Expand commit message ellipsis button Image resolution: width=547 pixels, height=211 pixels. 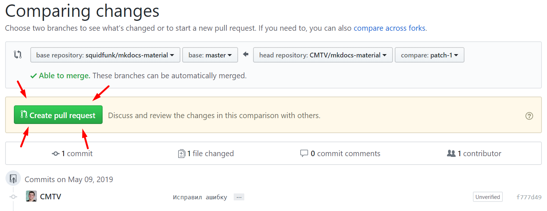click(239, 197)
